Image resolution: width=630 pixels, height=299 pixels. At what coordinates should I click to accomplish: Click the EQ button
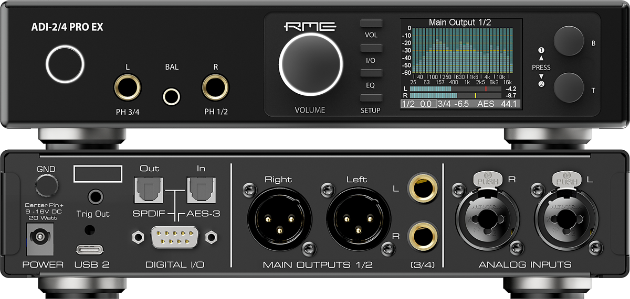(371, 74)
